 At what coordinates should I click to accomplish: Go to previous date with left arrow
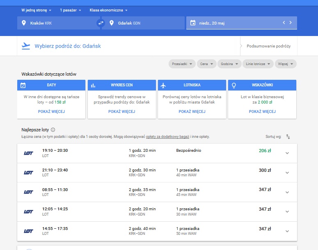(x=284, y=23)
